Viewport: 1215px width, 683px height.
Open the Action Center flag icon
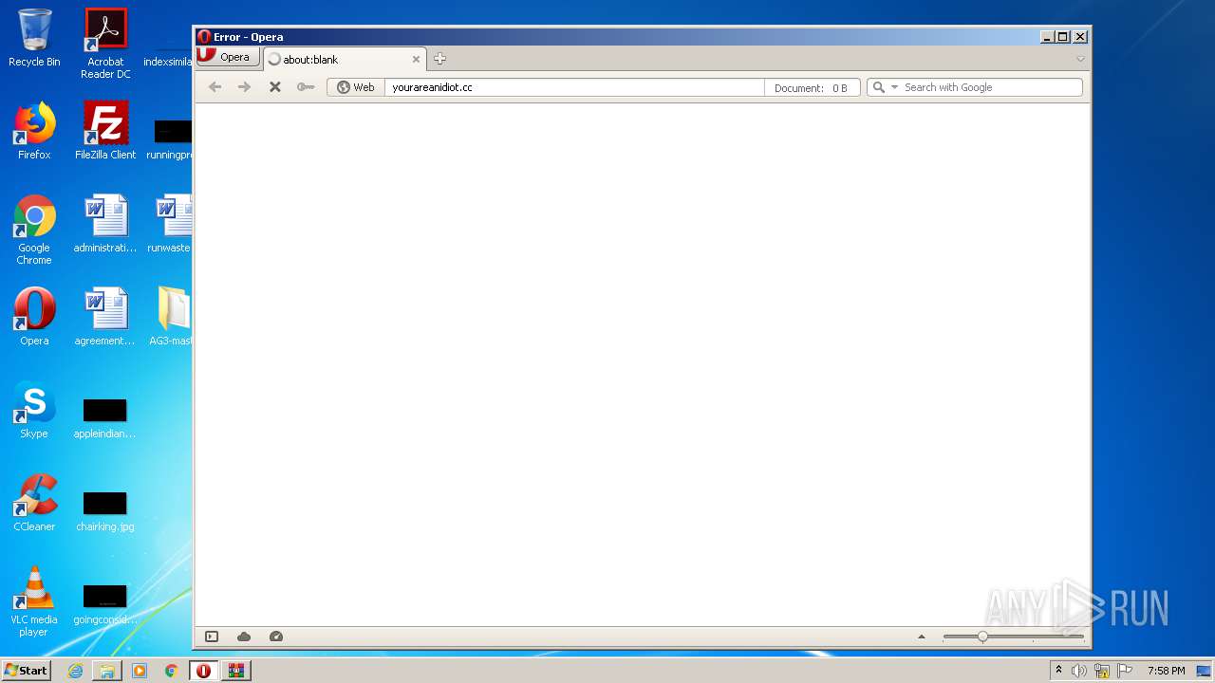click(1125, 671)
